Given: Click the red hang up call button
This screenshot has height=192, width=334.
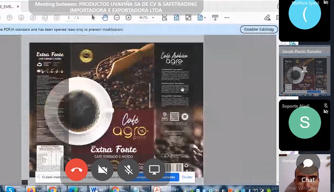Looking at the screenshot, I should (x=76, y=170).
